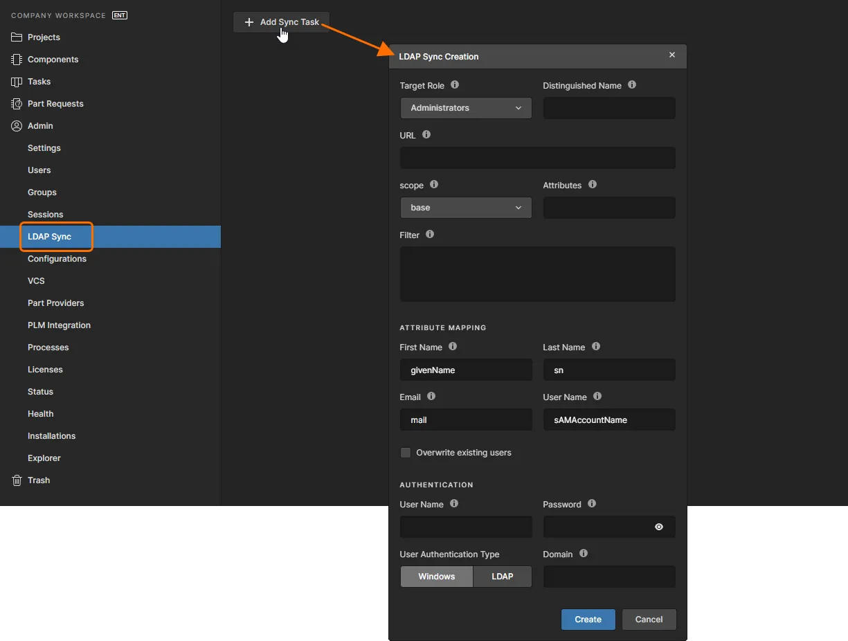This screenshot has height=641, width=848.
Task: Open Processes admin page
Action: click(x=48, y=347)
